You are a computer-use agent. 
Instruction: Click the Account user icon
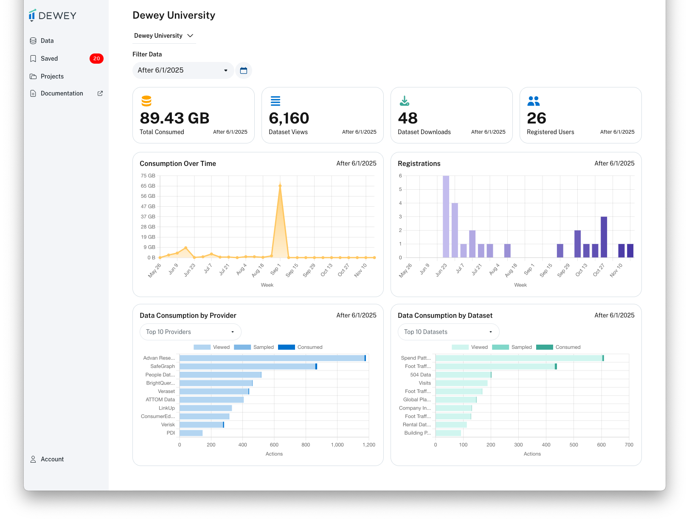point(33,459)
